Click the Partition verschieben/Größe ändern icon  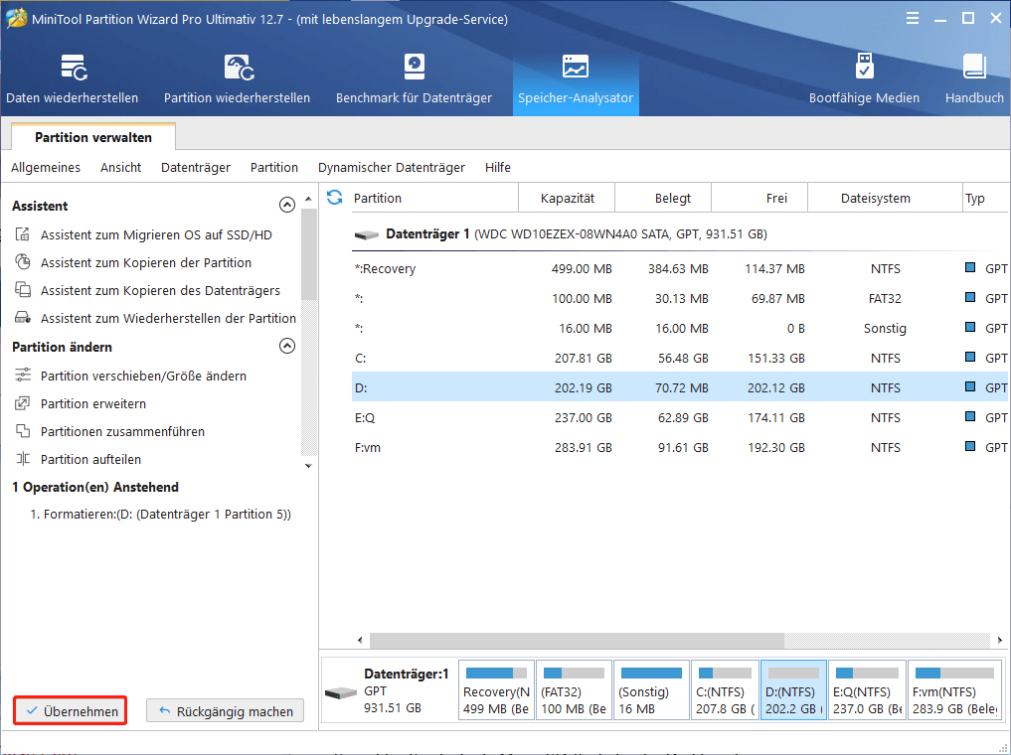[x=23, y=375]
